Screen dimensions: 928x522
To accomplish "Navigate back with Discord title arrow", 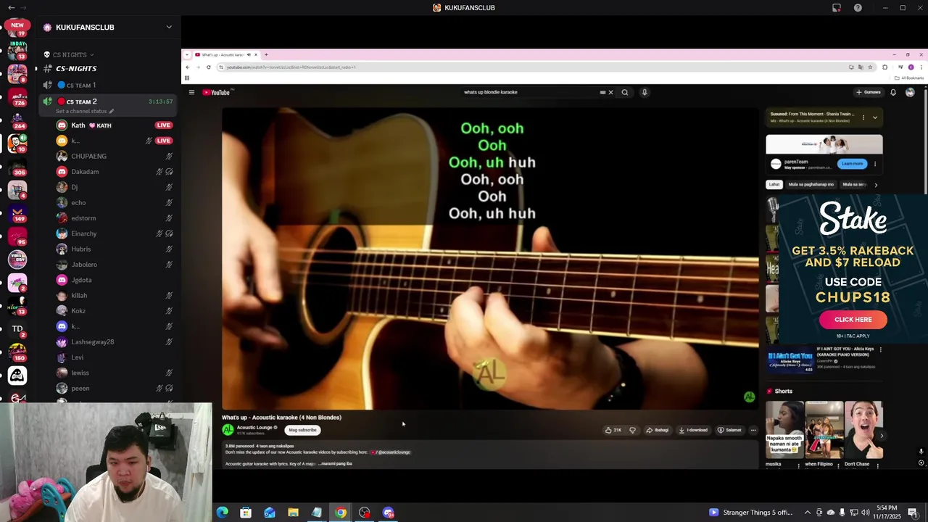I will pos(11,7).
